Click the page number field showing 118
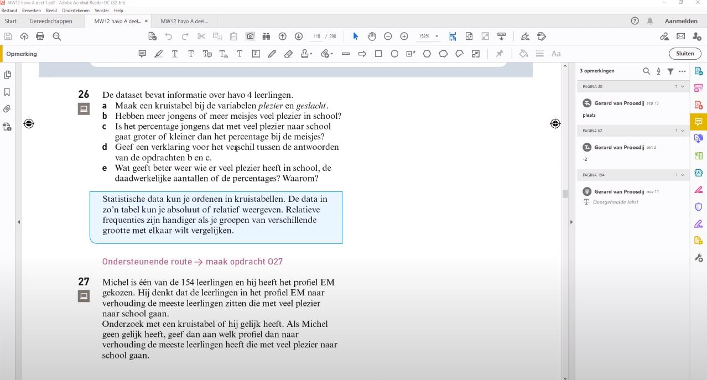The height and width of the screenshot is (380, 707). coord(316,37)
